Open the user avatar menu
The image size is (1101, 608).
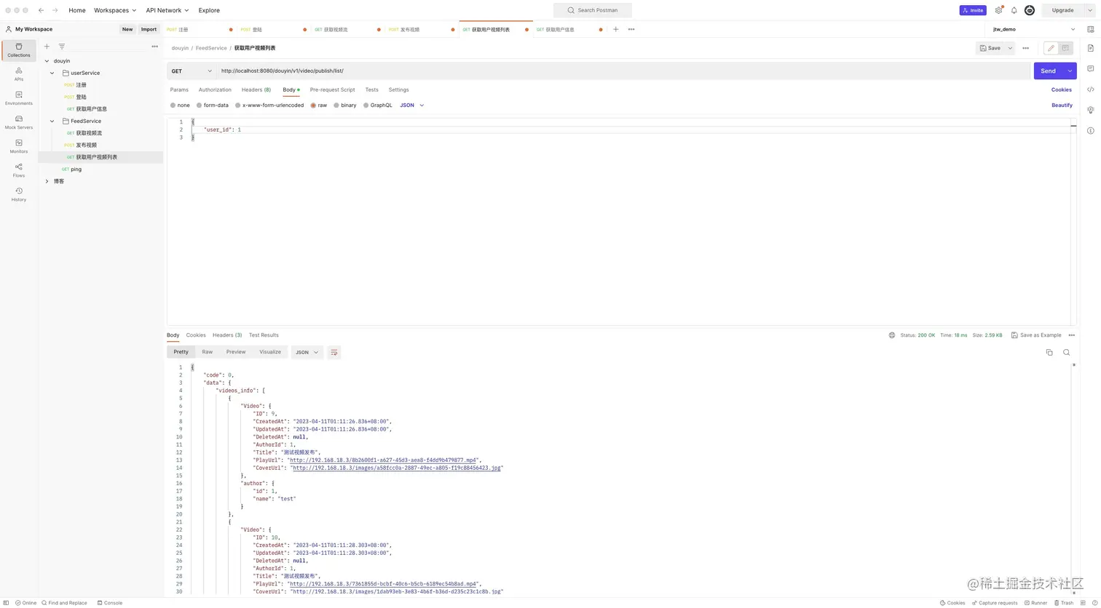coord(1030,10)
